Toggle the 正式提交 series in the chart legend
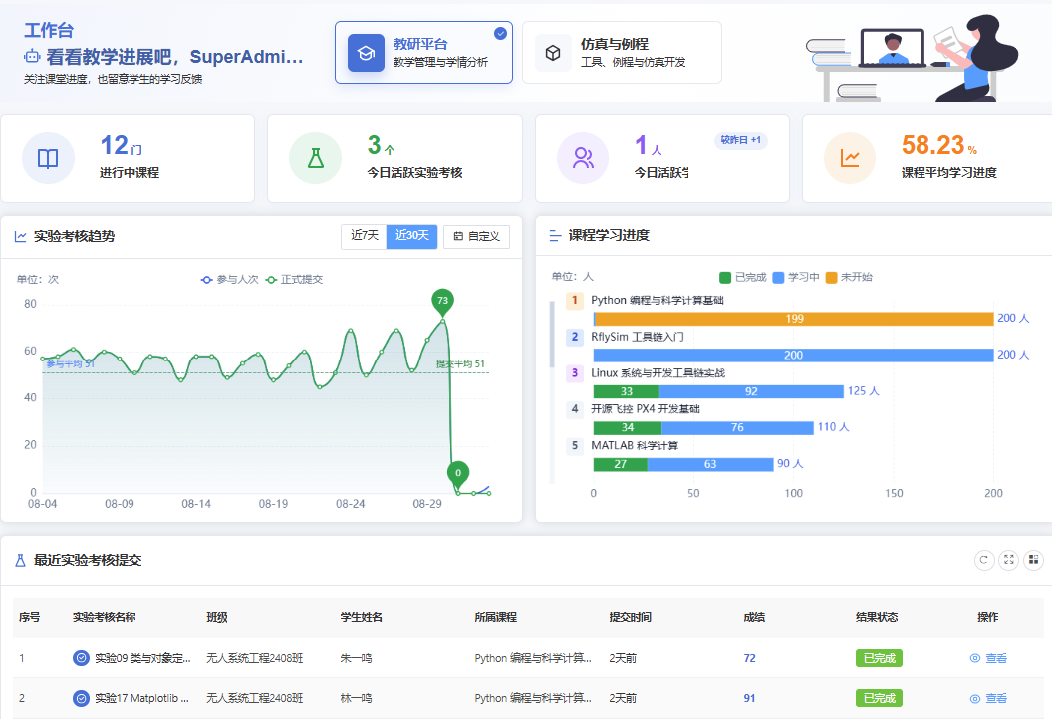Image resolution: width=1052 pixels, height=719 pixels. tap(295, 280)
